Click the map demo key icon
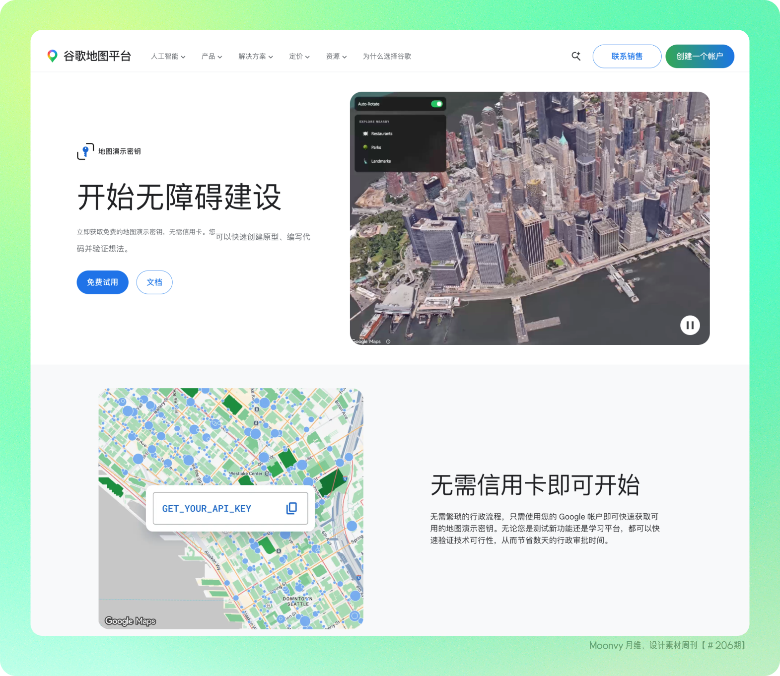 [x=85, y=151]
